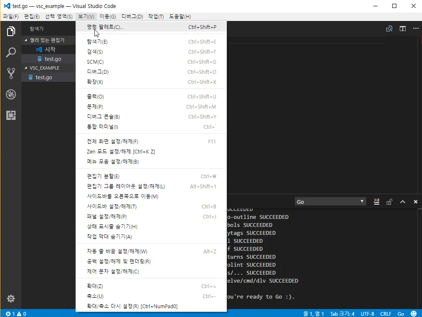This screenshot has height=317, width=422.
Task: Open the 편집(E) menu
Action: point(32,16)
